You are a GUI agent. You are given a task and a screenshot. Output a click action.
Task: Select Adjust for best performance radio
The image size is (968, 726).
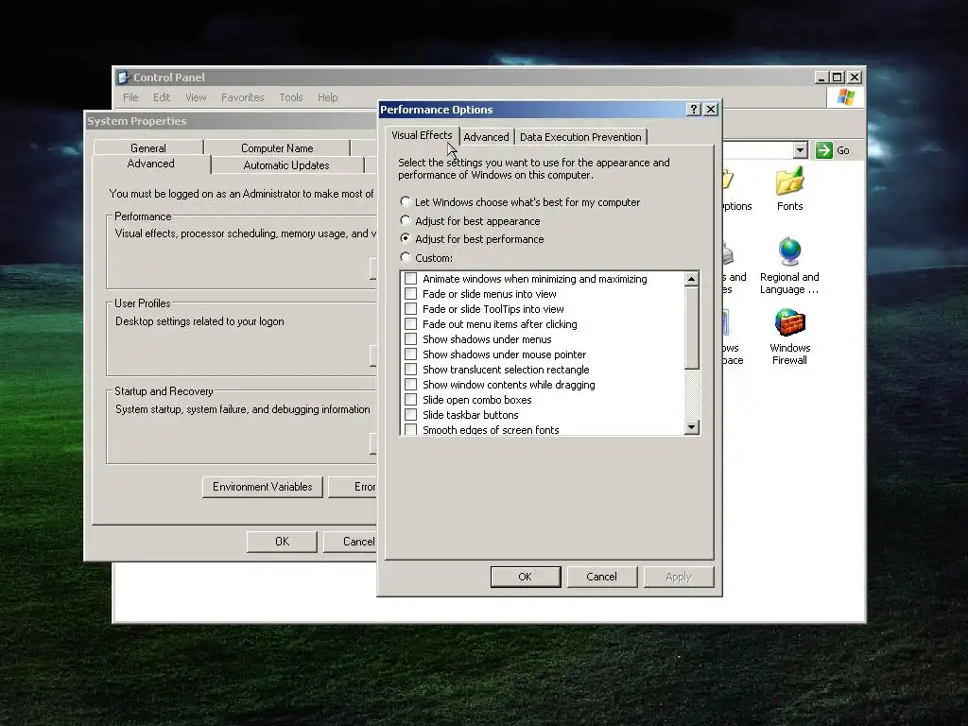coord(406,238)
